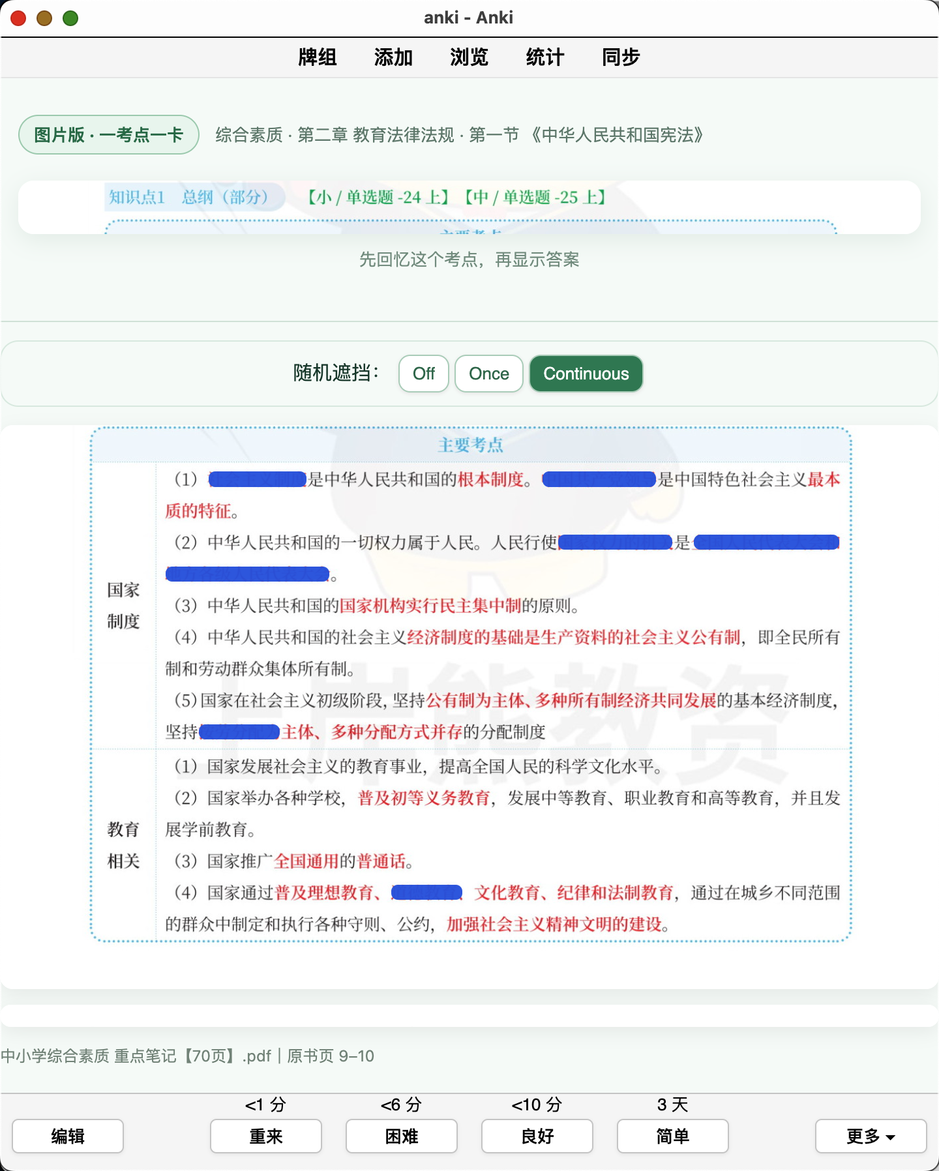The height and width of the screenshot is (1171, 939).
Task: Click the <1 分 interval label
Action: pyautogui.click(x=265, y=1104)
